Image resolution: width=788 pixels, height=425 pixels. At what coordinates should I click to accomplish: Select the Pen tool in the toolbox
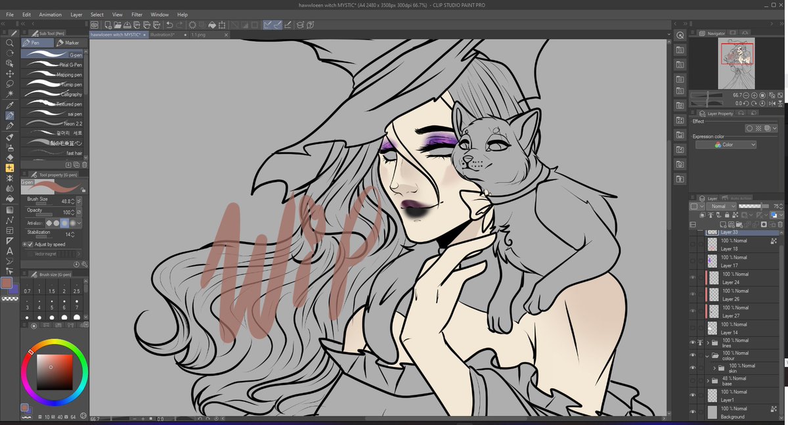point(10,116)
